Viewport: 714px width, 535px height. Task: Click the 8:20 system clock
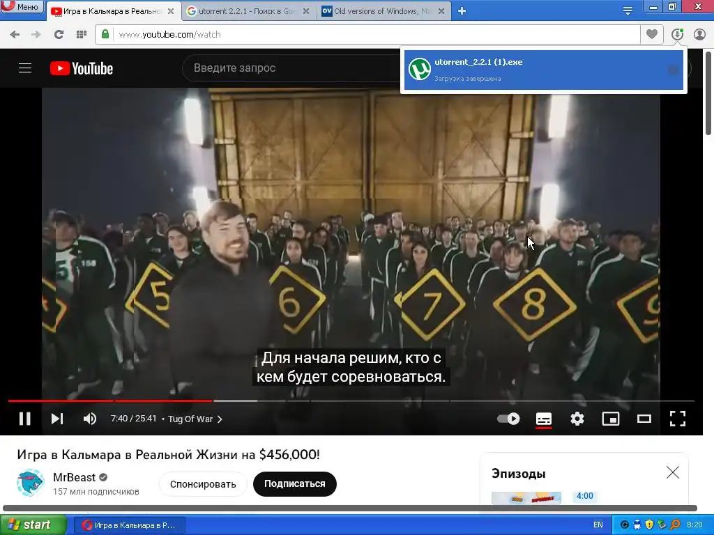tap(694, 525)
